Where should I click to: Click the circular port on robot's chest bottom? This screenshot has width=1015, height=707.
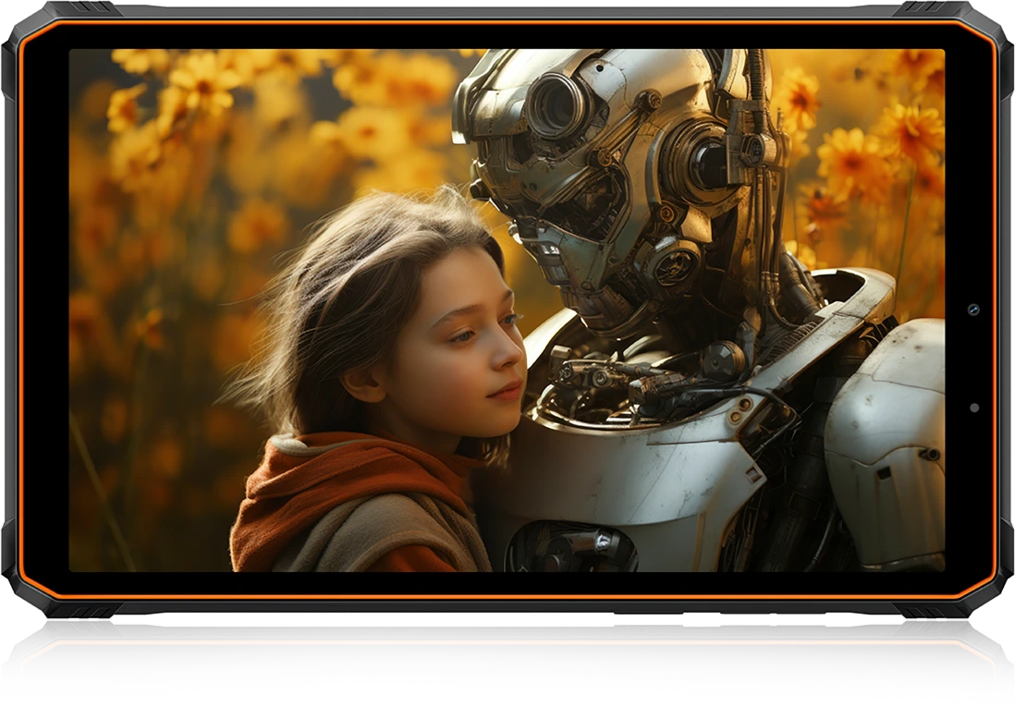coord(566,547)
